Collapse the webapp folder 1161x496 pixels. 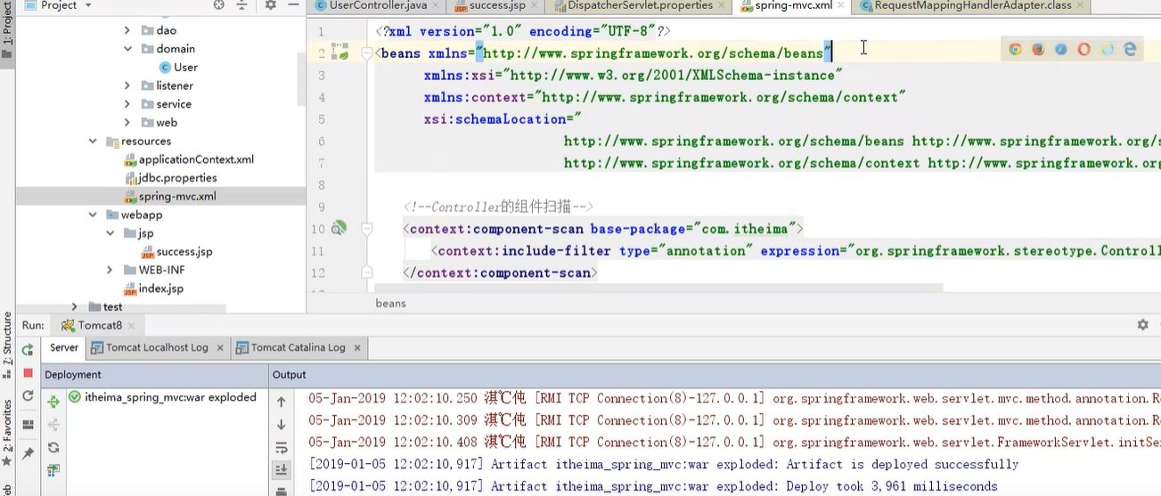[x=93, y=215]
